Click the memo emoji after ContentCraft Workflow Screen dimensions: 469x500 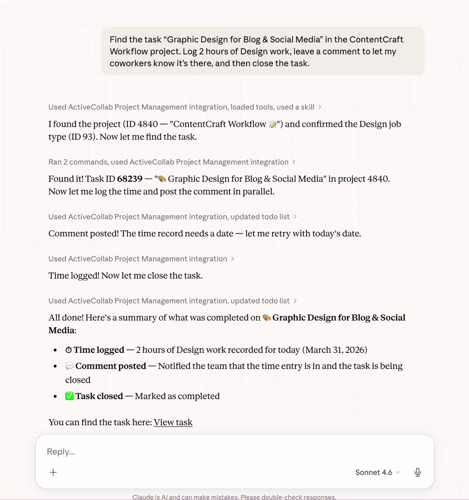click(x=273, y=124)
